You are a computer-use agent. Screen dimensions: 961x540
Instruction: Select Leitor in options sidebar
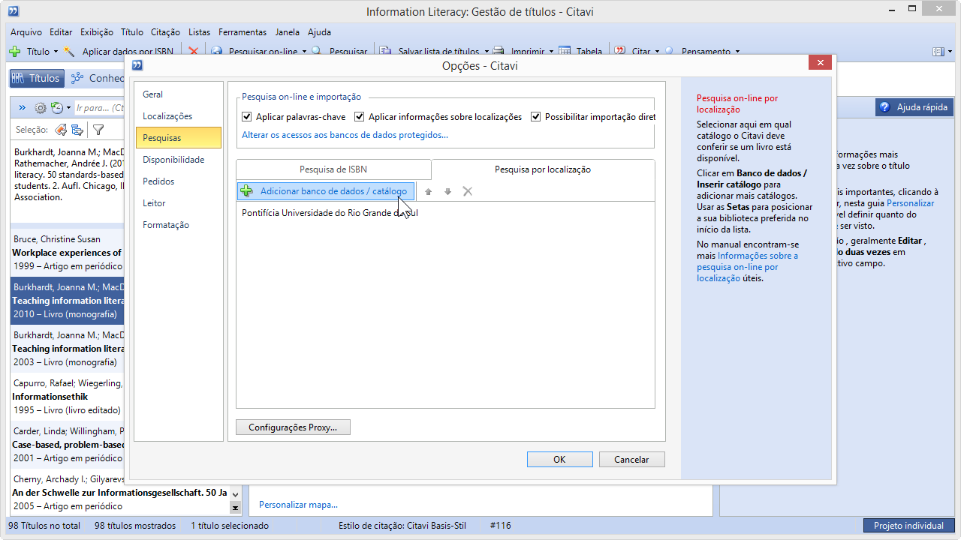coord(179,203)
